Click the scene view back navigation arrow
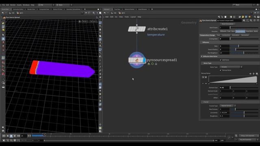 click(3, 13)
